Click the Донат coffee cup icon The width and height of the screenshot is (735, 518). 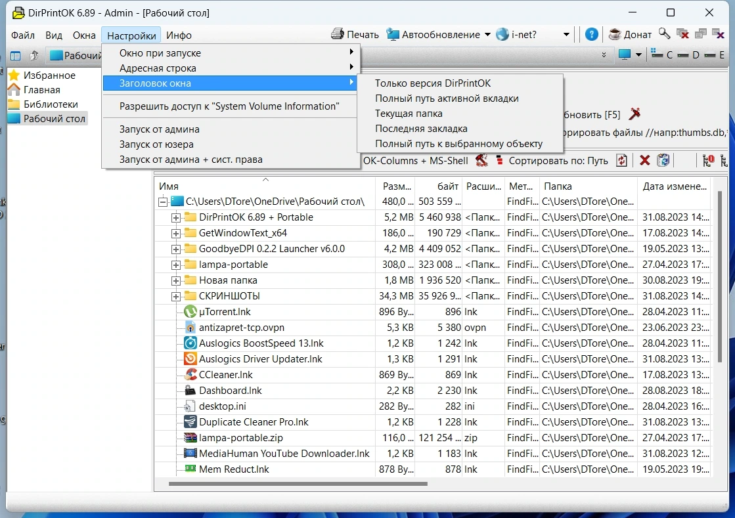615,34
